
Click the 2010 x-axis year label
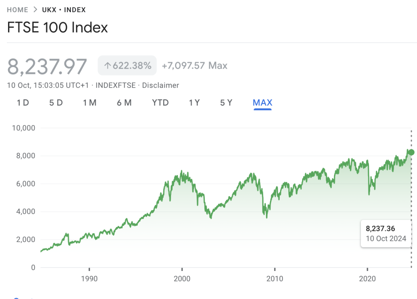pyautogui.click(x=275, y=279)
